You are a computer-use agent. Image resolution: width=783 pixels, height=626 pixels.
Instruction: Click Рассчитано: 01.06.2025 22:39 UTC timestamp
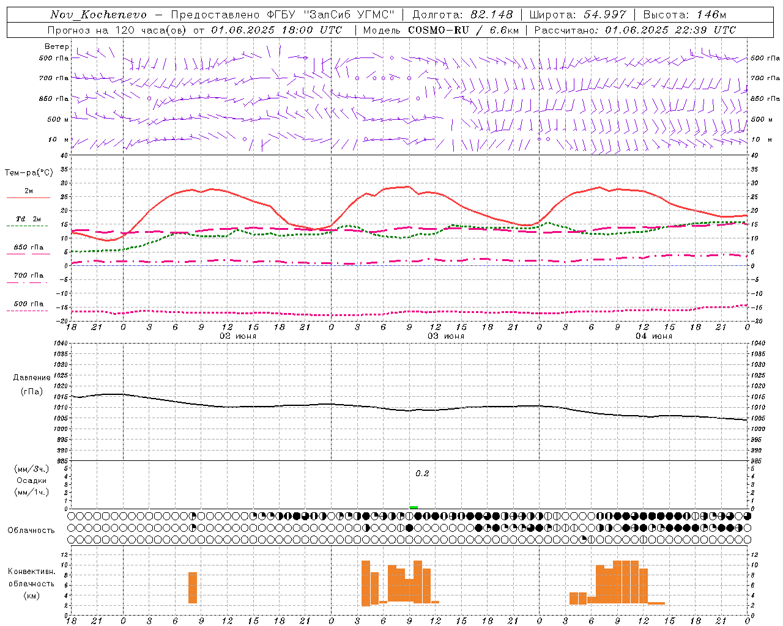[635, 30]
